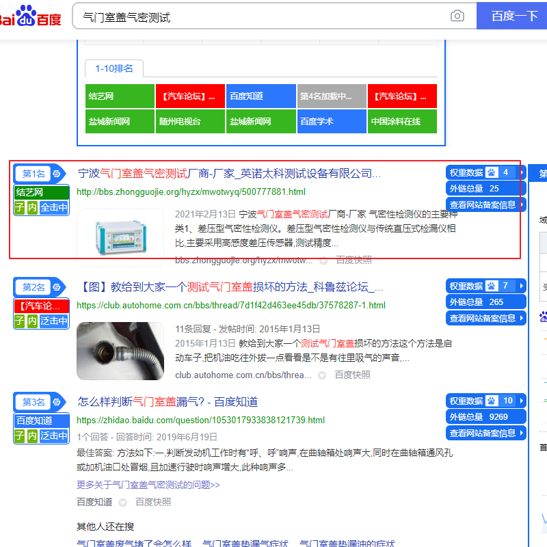547x547 pixels.
Task: Switch to the 1-10排名 tab
Action: (x=114, y=68)
